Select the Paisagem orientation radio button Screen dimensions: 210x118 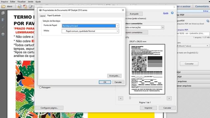tap(40, 88)
